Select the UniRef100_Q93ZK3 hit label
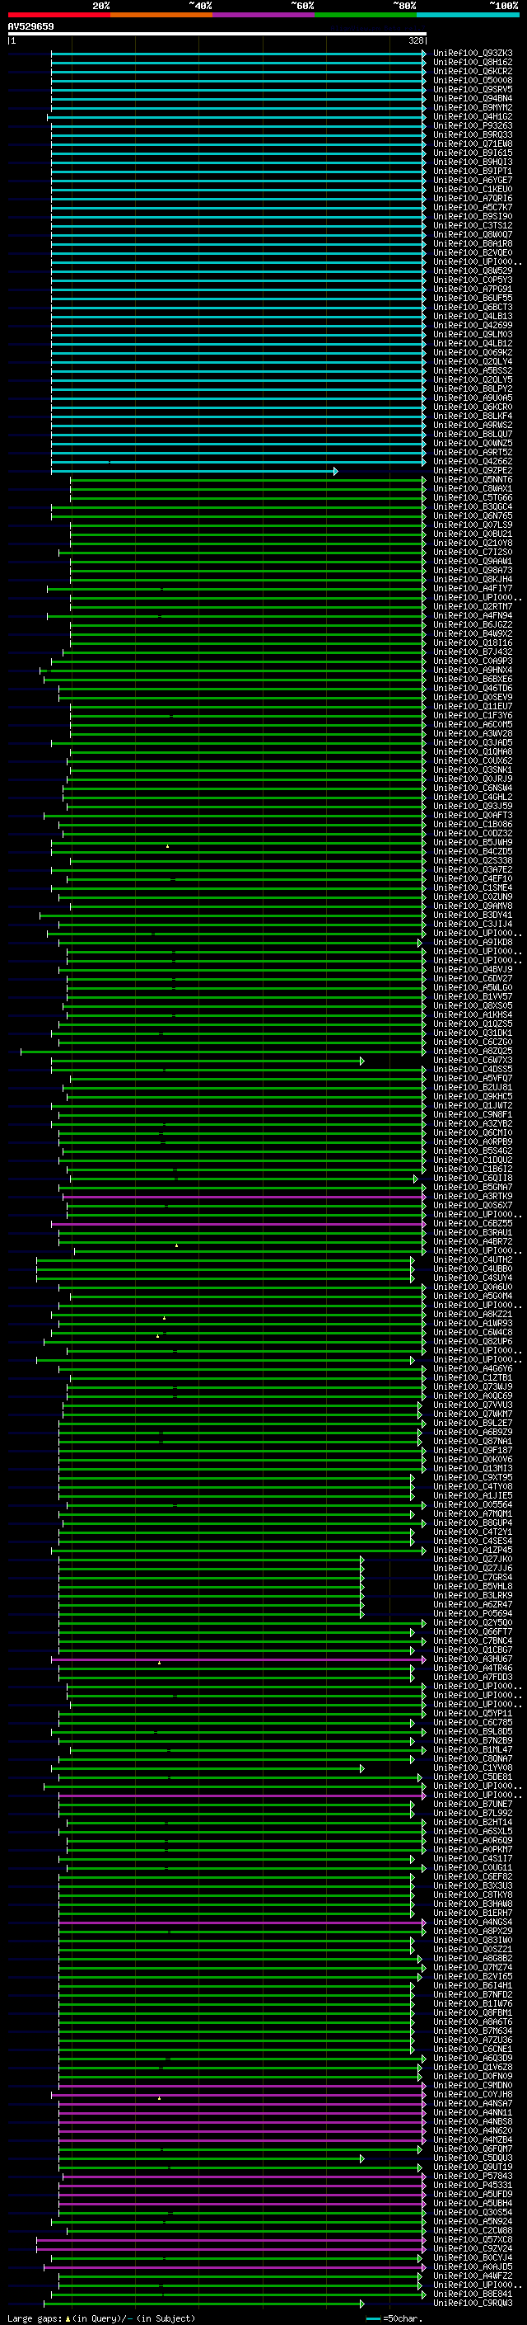This screenshot has width=527, height=2325. point(473,54)
